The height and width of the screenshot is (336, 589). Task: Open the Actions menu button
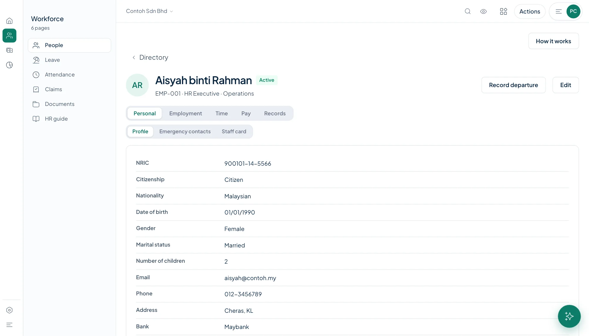[530, 11]
